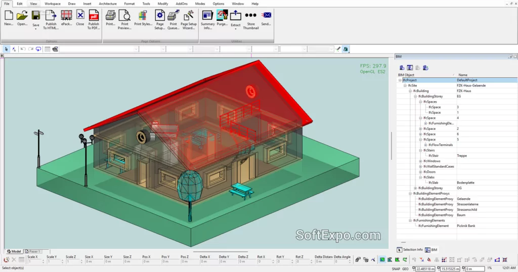
Task: Start the Page Setup Wizard
Action: click(x=189, y=20)
